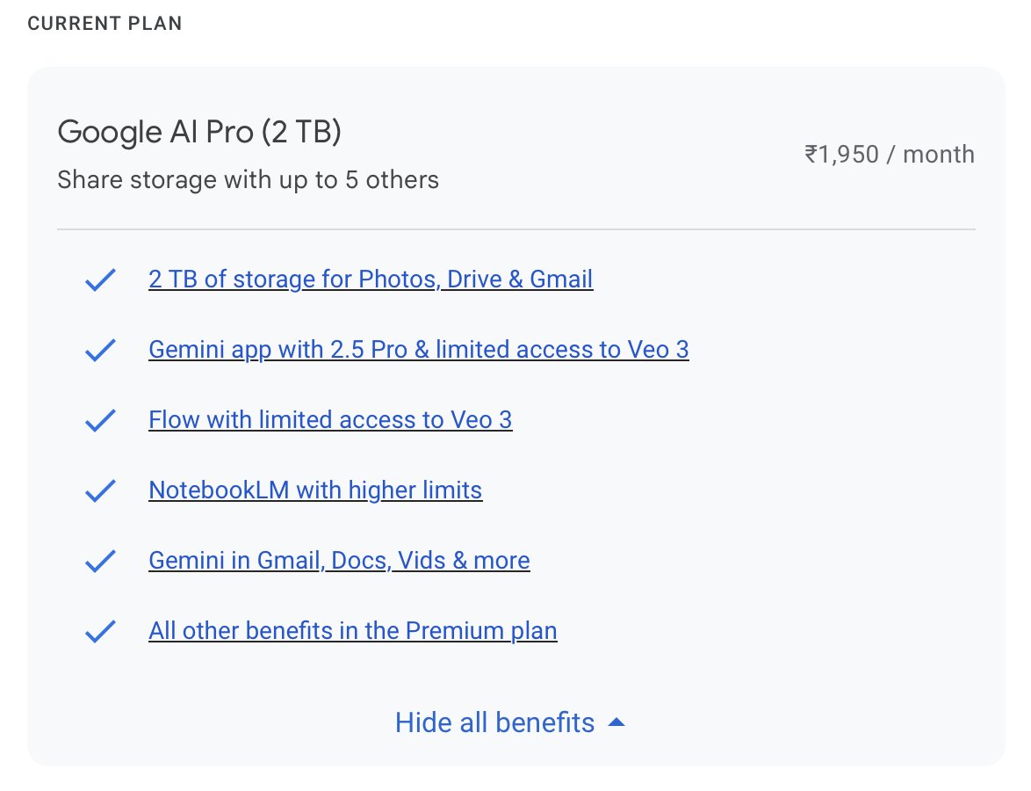The width and height of the screenshot is (1031, 791).
Task: Click the Hide all benefits text
Action: (494, 722)
